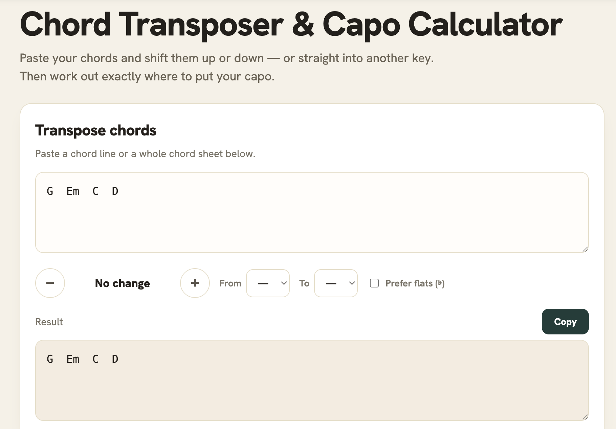Grab the Result box resize handle

pos(585,417)
